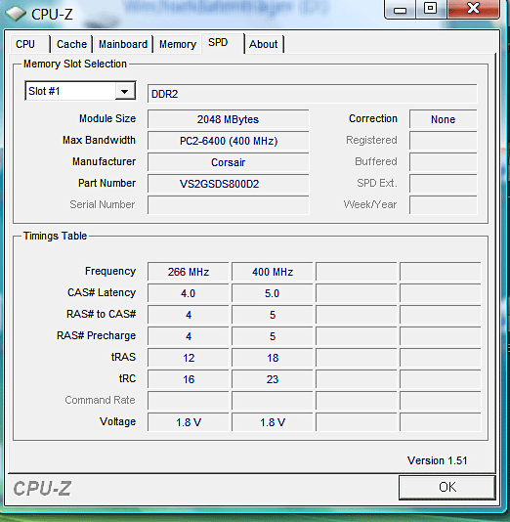510x522 pixels.
Task: Click the empty Week/Year field
Action: pyautogui.click(x=444, y=205)
